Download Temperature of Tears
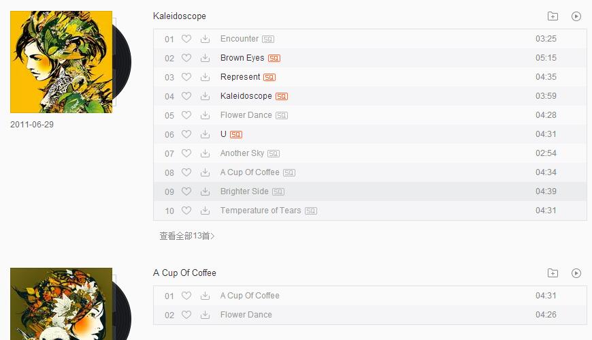The height and width of the screenshot is (340, 592). coord(205,211)
